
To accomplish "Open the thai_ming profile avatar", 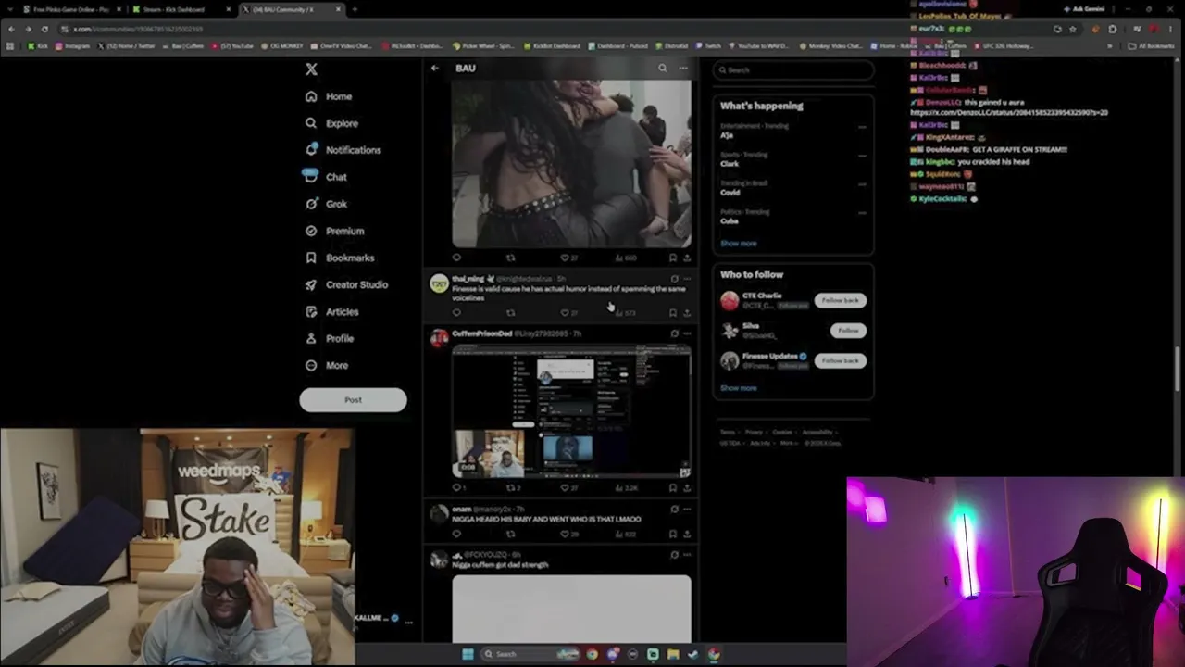I will click(x=439, y=283).
